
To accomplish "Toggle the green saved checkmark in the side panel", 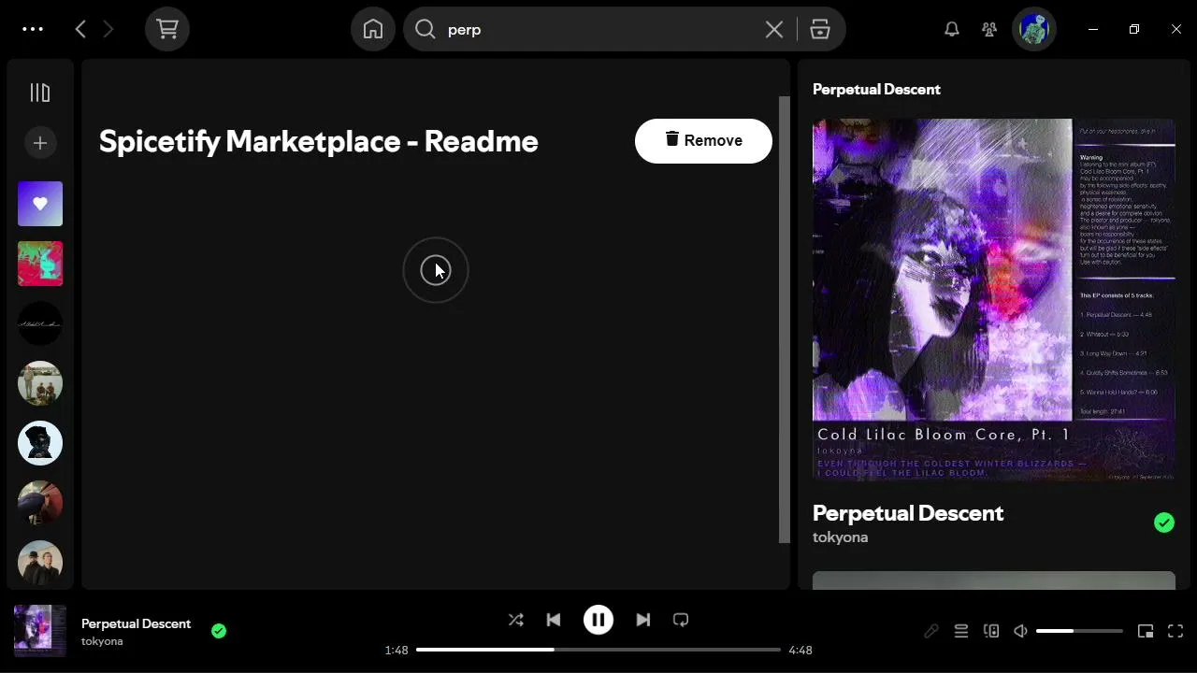I will click(x=1164, y=523).
